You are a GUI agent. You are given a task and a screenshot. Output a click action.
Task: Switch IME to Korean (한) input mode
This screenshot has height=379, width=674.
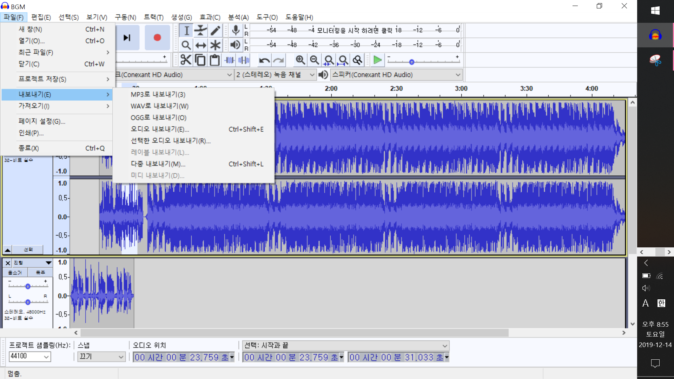[x=661, y=303]
